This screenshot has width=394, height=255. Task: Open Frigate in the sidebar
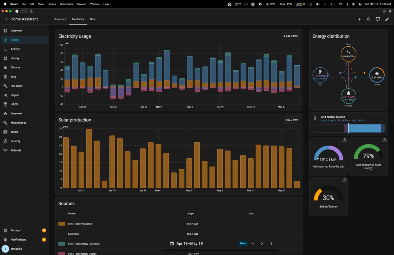point(25,95)
